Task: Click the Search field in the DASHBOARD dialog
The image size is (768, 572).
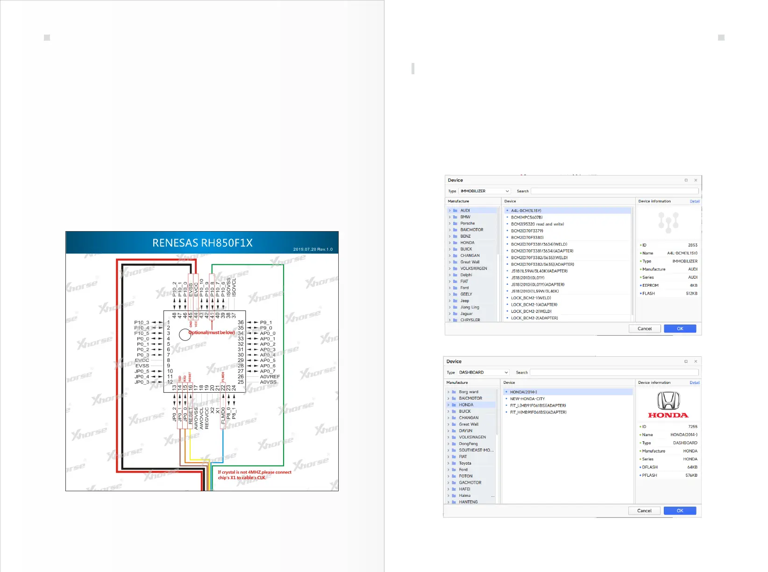Action: [614, 372]
